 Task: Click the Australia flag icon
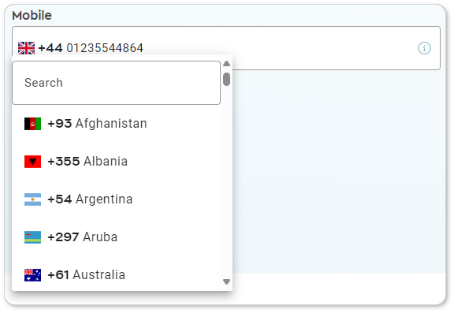click(x=33, y=275)
